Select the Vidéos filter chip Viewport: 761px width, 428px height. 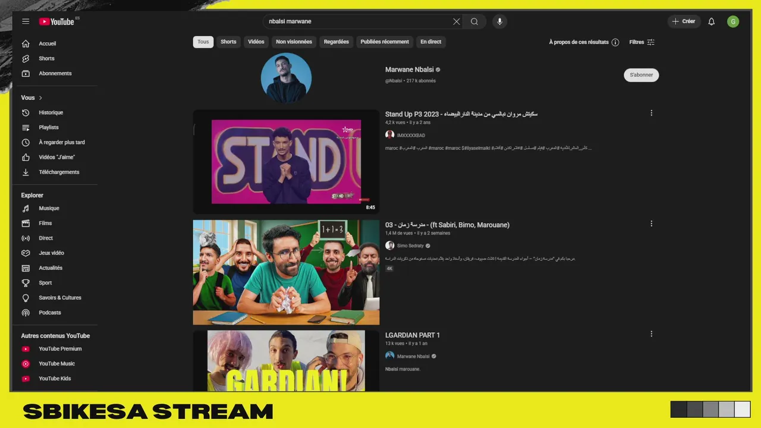click(256, 42)
